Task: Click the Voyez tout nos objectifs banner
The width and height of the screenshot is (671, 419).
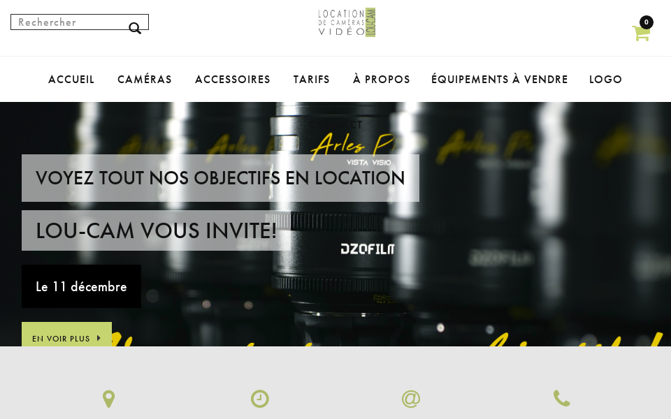Action: tap(220, 178)
